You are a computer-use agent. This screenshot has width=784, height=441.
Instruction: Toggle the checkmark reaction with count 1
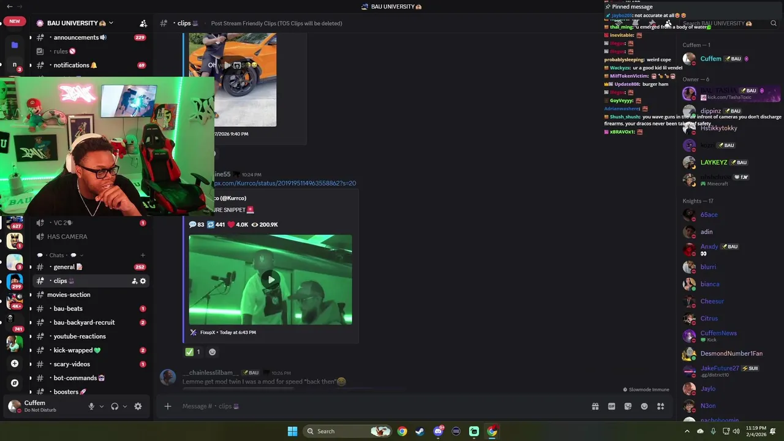click(193, 352)
